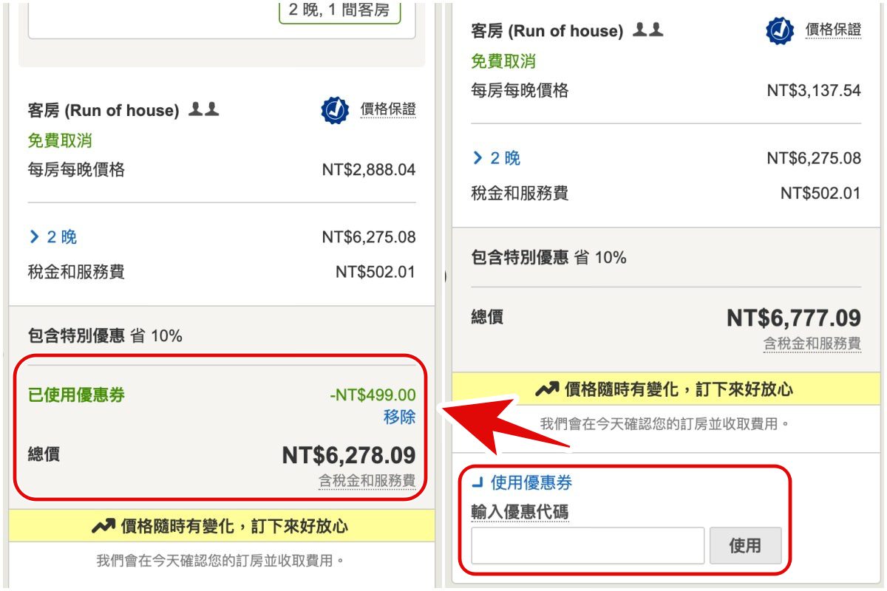Viewport: 887px width, 591px height.
Task: Click 含稅金和服務費 under the right total price
Action: click(x=812, y=344)
